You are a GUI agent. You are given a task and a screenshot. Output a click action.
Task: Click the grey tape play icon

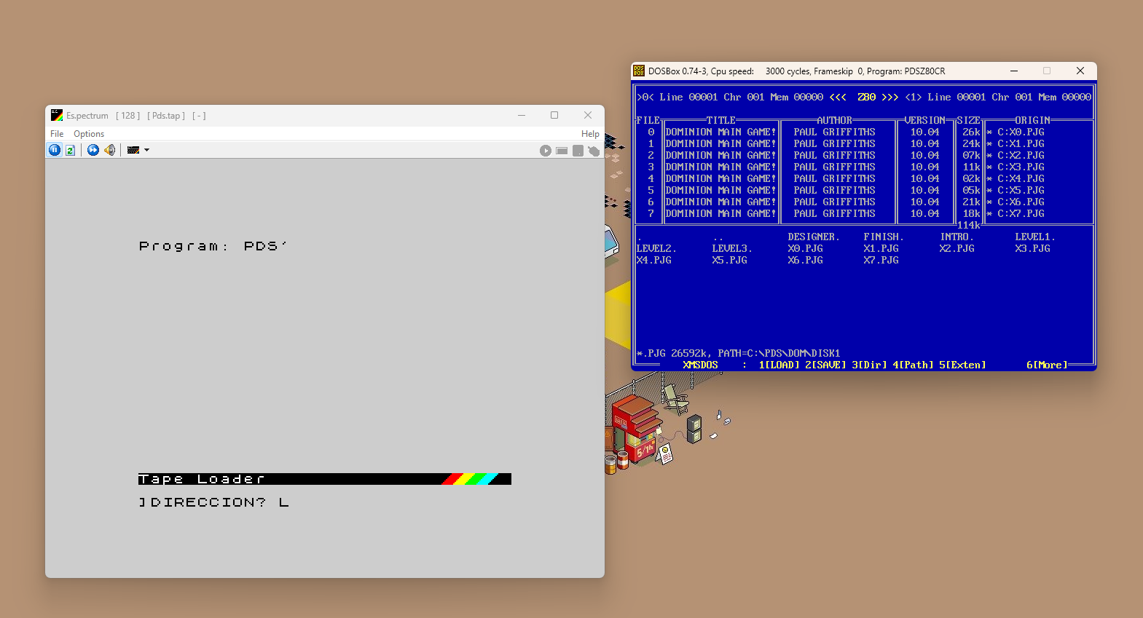coord(546,151)
